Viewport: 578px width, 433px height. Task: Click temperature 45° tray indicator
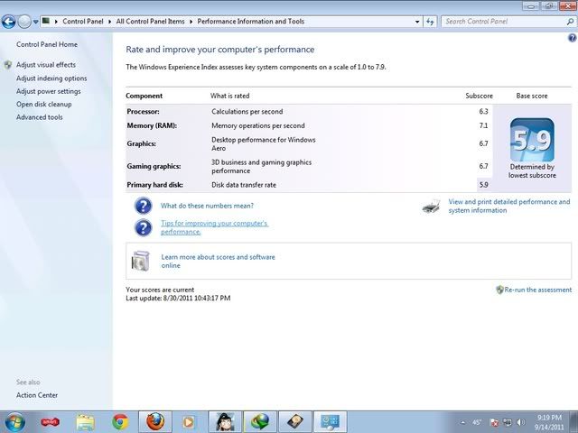pyautogui.click(x=477, y=422)
